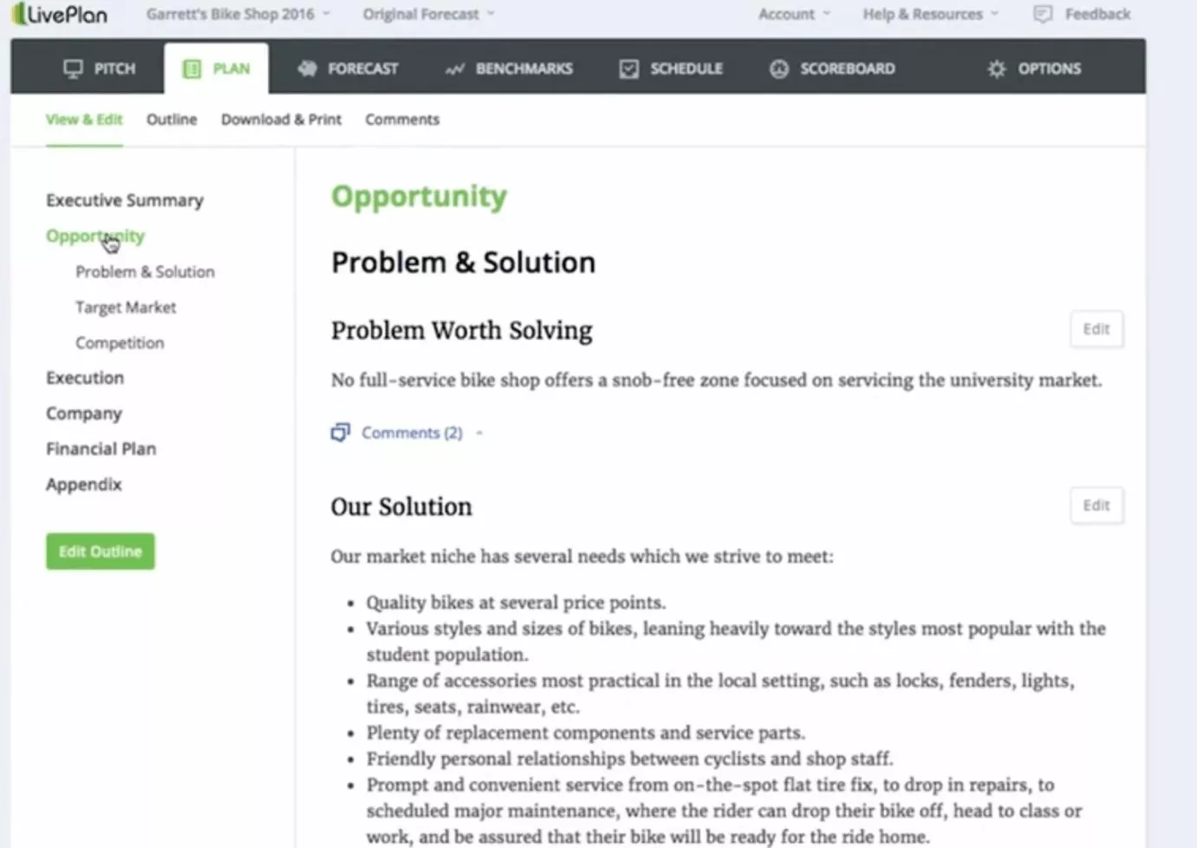Click the comments icon under Problem Worth Solving
This screenshot has height=848, width=1197.
pos(340,432)
